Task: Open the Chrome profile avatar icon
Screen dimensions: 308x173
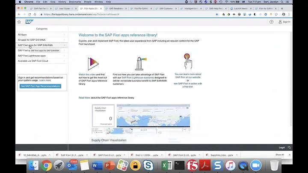Action: (x=284, y=15)
